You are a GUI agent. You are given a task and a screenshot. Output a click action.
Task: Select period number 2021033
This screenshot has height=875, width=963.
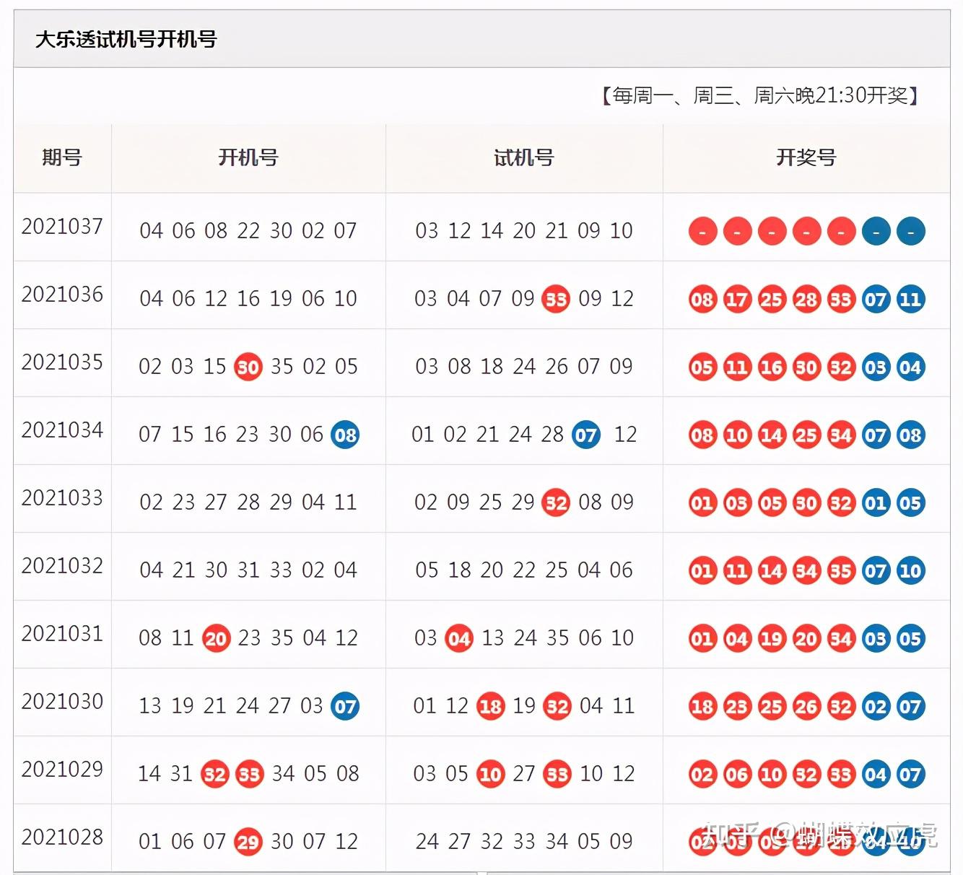[x=62, y=498]
